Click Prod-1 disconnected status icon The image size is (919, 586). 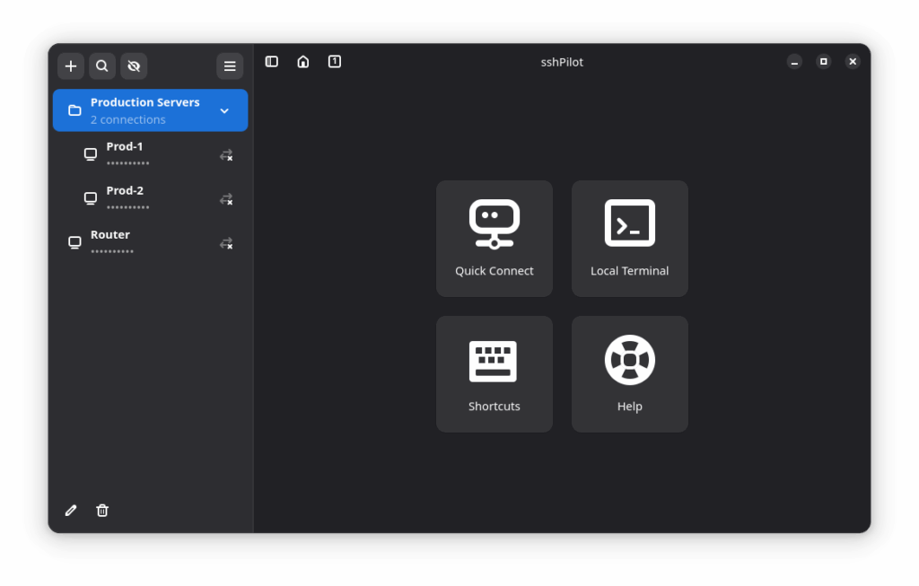click(226, 155)
